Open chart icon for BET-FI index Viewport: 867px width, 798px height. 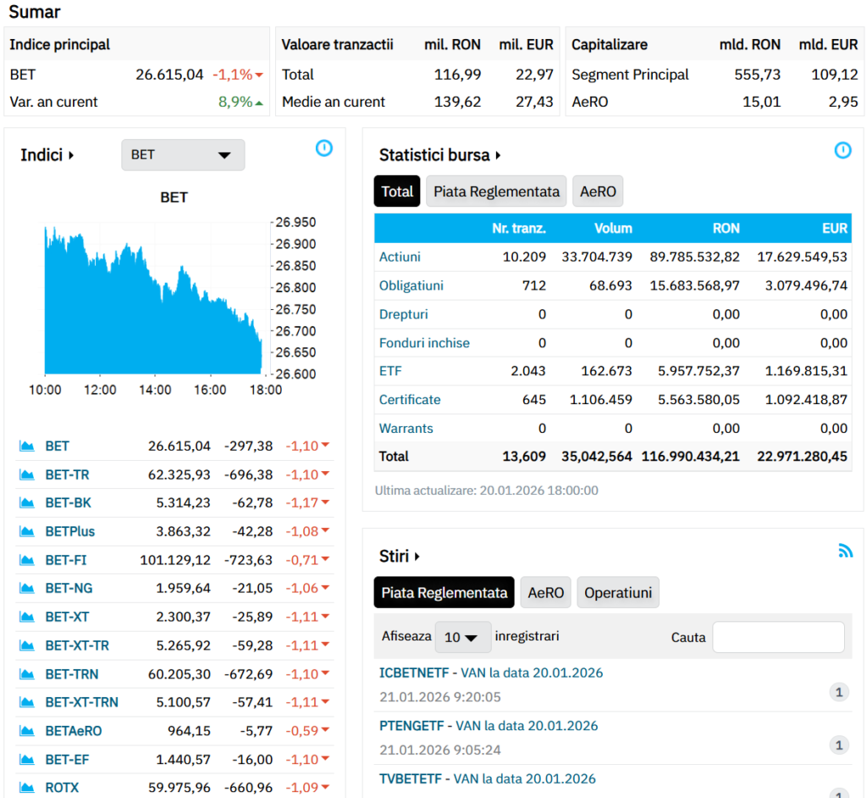27,560
